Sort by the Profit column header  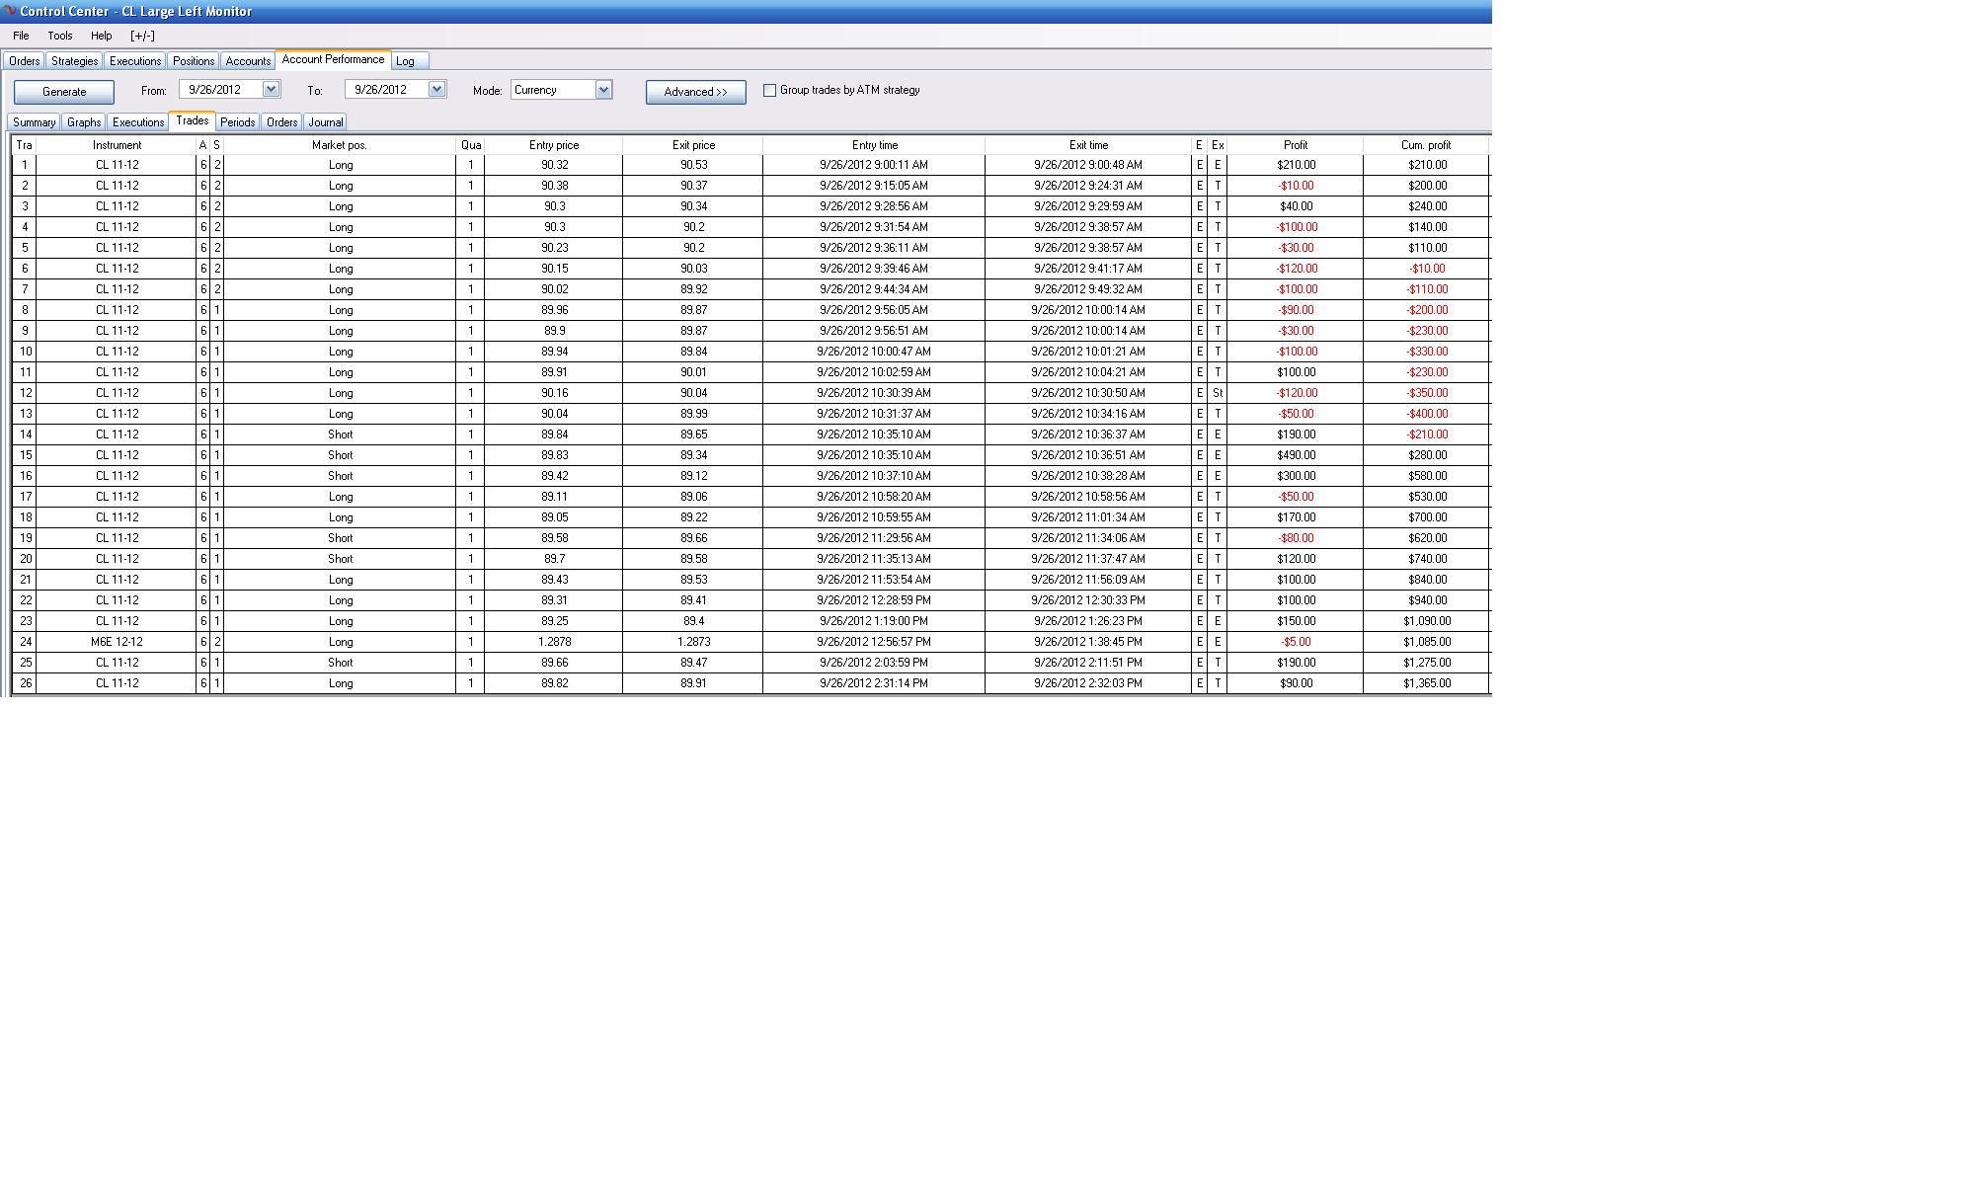point(1296,145)
